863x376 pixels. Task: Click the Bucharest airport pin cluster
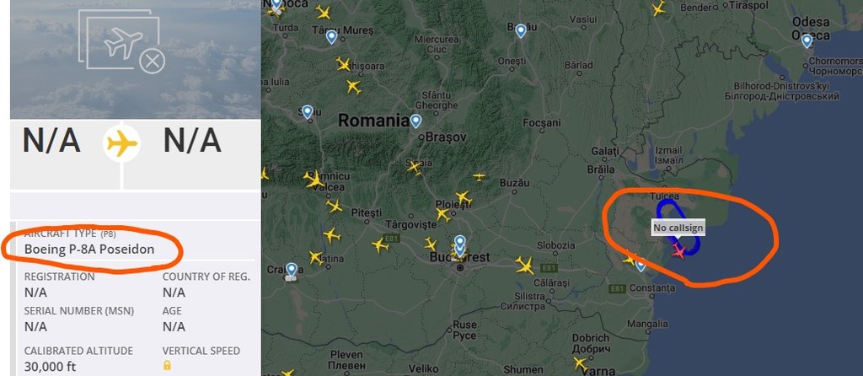click(459, 246)
